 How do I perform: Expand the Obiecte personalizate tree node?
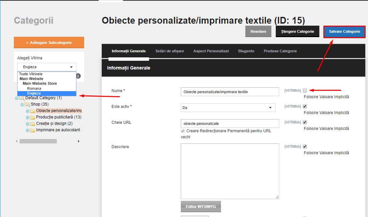tap(27, 111)
